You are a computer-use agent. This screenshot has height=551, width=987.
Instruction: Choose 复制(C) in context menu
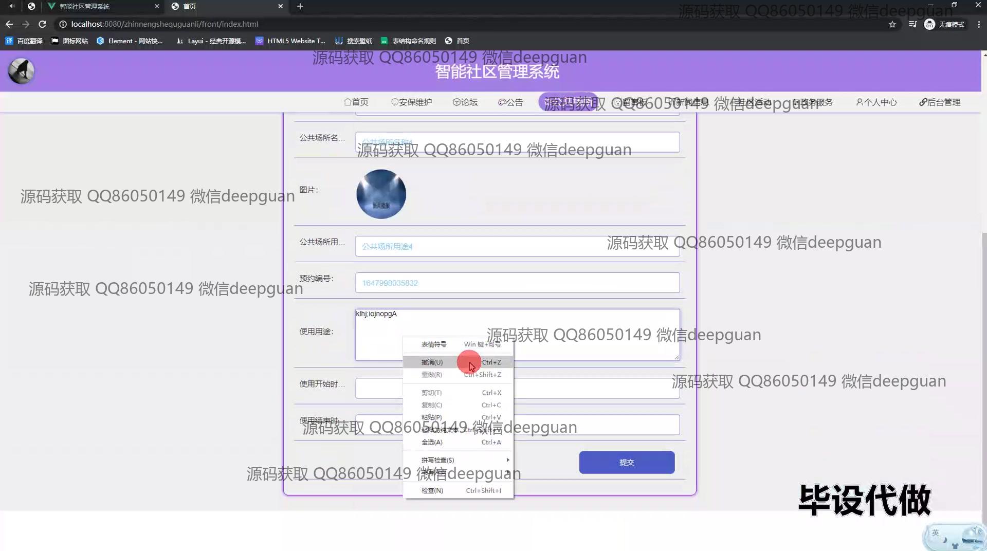click(458, 405)
